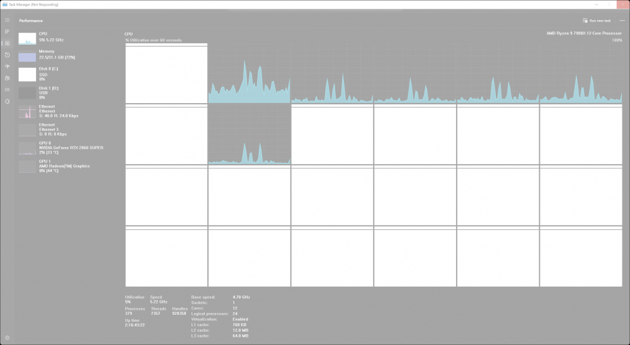Click the Task Manager title bar app icon

[5, 4]
